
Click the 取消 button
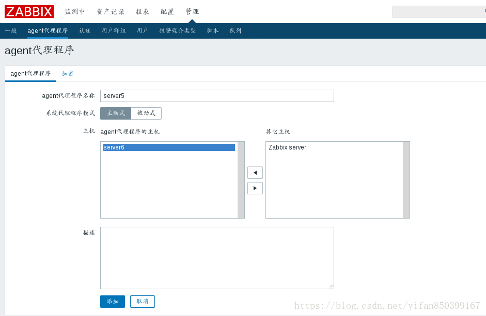coord(142,302)
